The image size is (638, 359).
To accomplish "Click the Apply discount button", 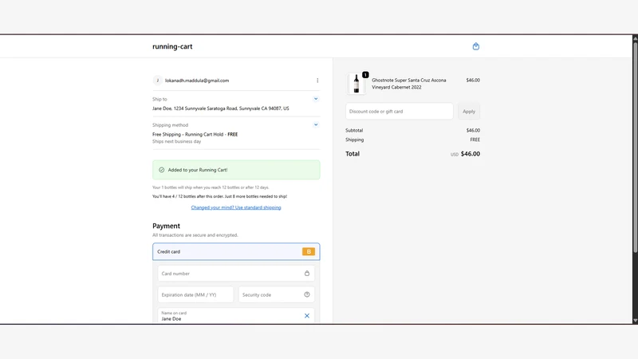I will point(469,111).
